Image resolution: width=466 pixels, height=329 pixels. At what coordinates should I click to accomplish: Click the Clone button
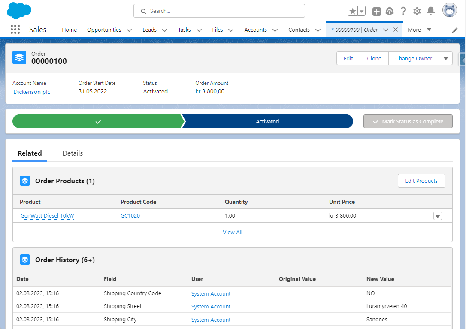(374, 58)
